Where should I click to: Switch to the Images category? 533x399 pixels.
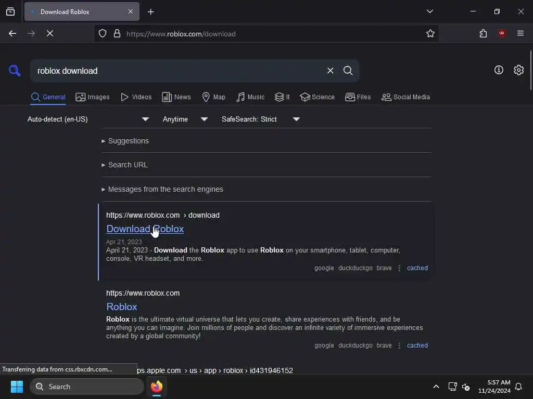[93, 97]
